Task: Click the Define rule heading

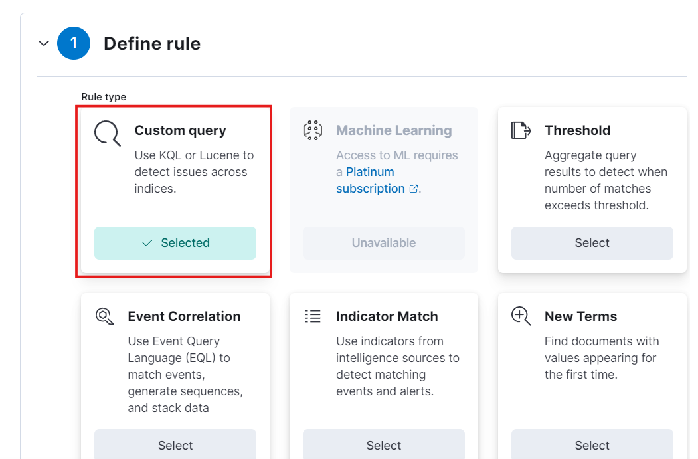Action: (152, 44)
